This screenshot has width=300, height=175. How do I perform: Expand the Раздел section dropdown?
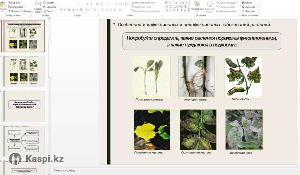[50, 11]
